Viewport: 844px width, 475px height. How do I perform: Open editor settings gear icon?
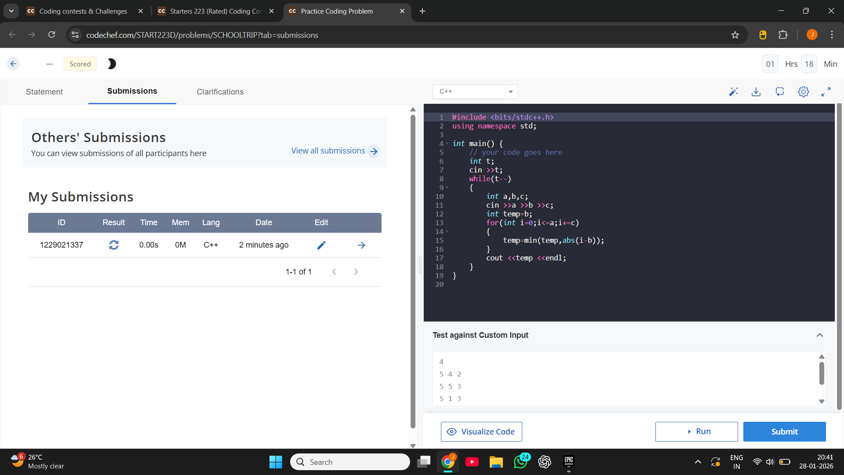(x=803, y=91)
